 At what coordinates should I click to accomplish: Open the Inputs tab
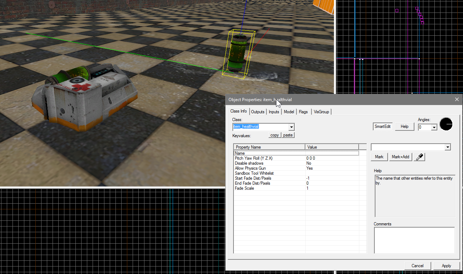274,111
